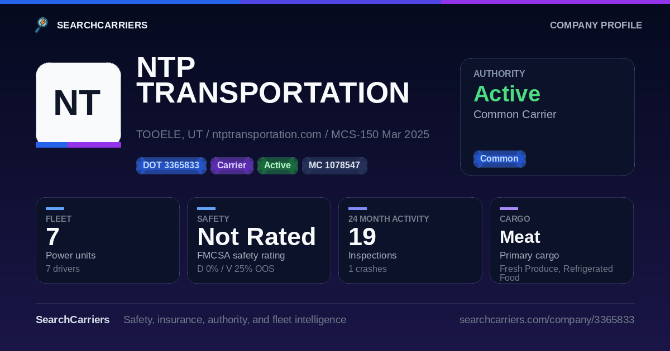The image size is (670, 351).
Task: Click the COMPANY PROFILE header label
Action: point(596,25)
